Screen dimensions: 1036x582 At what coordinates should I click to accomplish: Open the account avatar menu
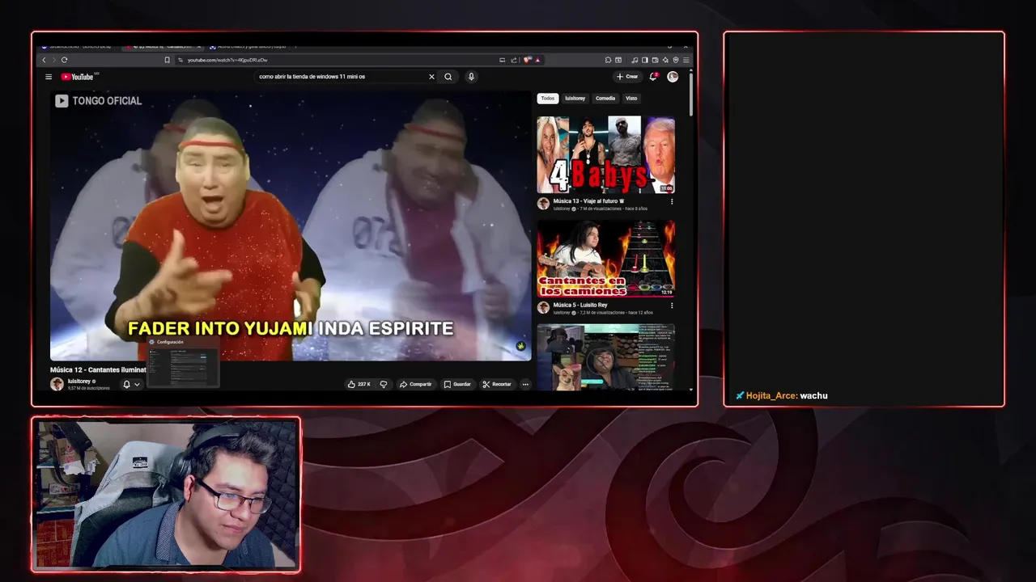pos(673,77)
